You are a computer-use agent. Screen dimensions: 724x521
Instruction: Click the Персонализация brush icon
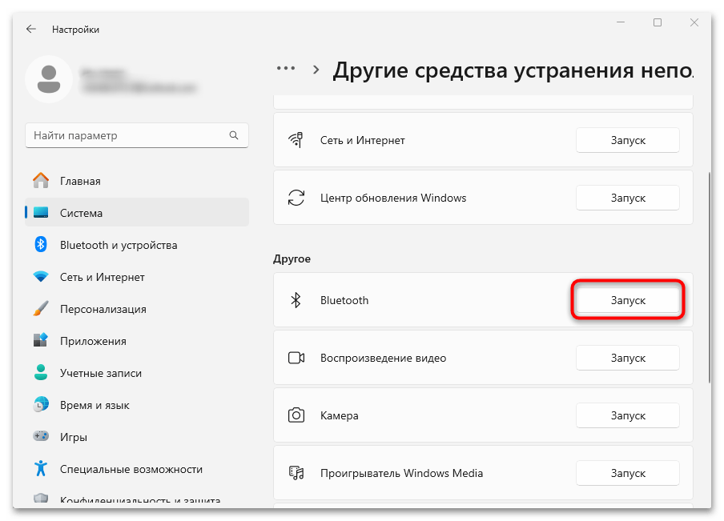(x=41, y=309)
